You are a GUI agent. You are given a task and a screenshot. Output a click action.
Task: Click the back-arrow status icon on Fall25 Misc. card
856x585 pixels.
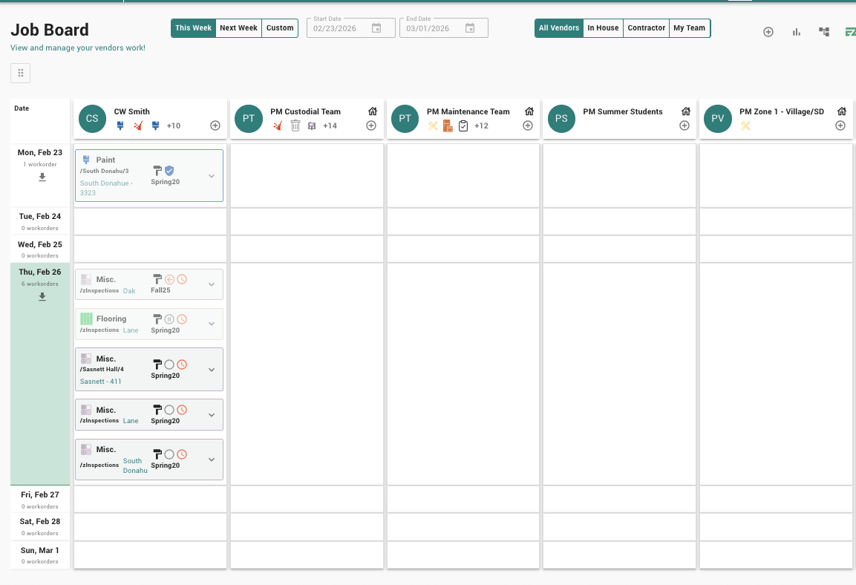pos(169,279)
